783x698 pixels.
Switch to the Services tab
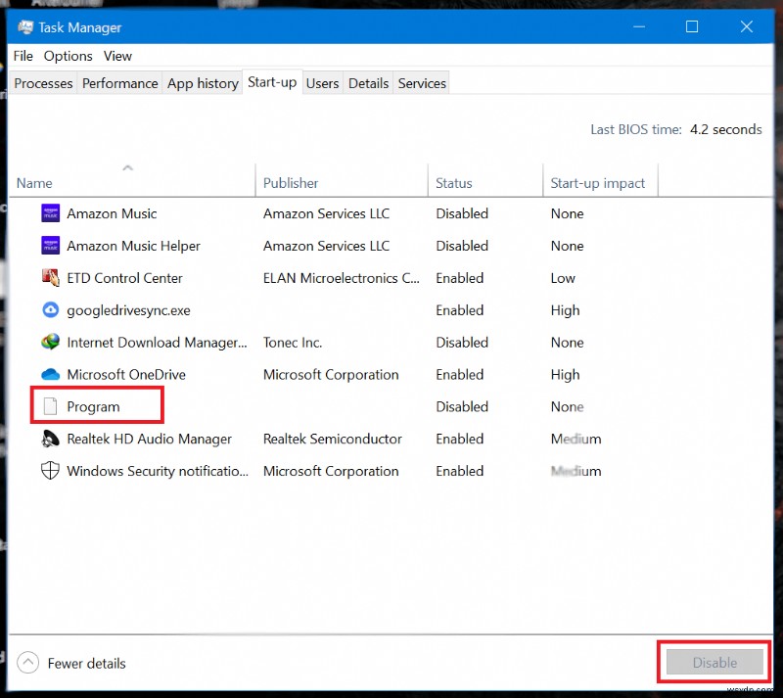click(421, 83)
